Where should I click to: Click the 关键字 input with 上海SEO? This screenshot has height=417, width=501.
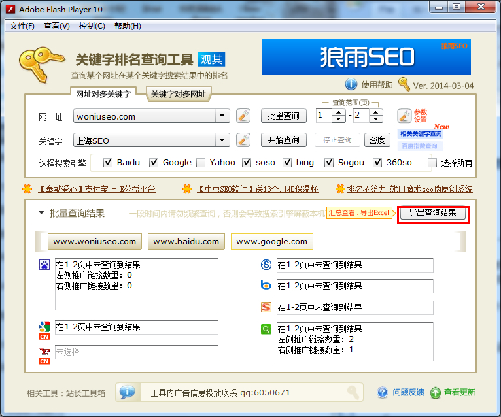pos(145,141)
